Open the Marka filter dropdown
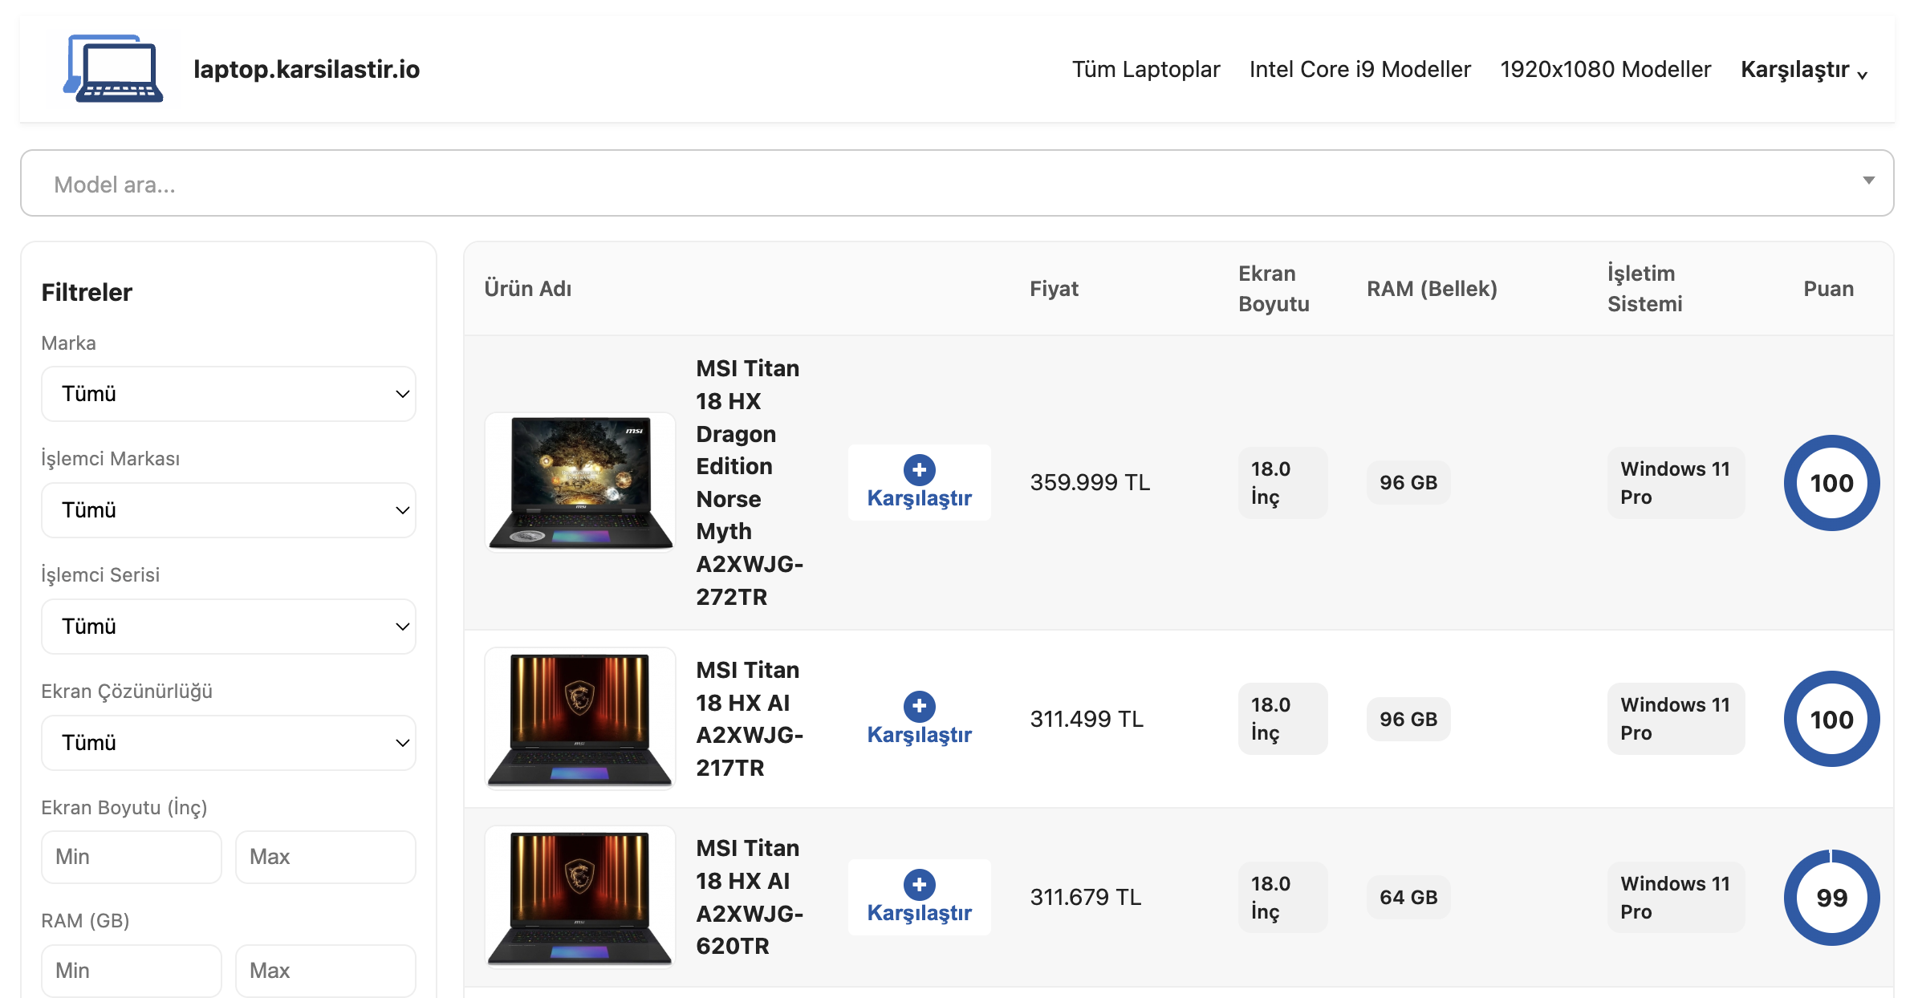This screenshot has width=1918, height=998. tap(229, 394)
